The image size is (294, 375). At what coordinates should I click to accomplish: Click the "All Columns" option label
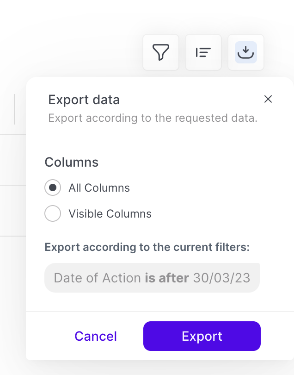[x=99, y=188]
